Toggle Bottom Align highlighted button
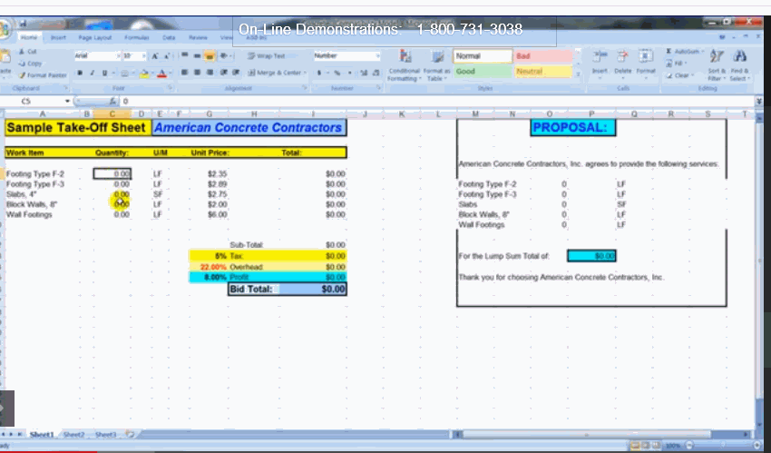The image size is (771, 453). pos(210,55)
